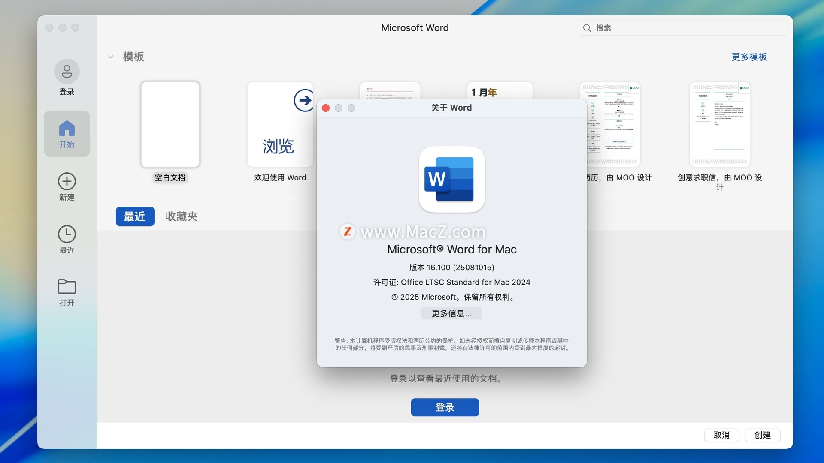Close the 关于 Word dialog with red button

tap(326, 108)
